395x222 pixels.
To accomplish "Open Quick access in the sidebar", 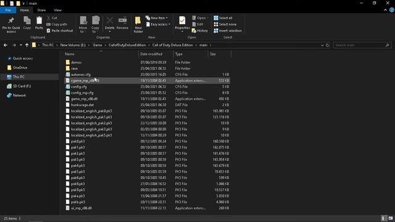I will tap(23, 59).
